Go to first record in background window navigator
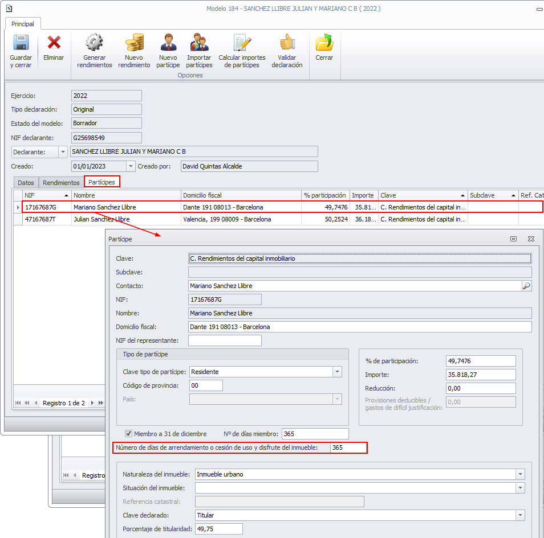 click(66, 475)
